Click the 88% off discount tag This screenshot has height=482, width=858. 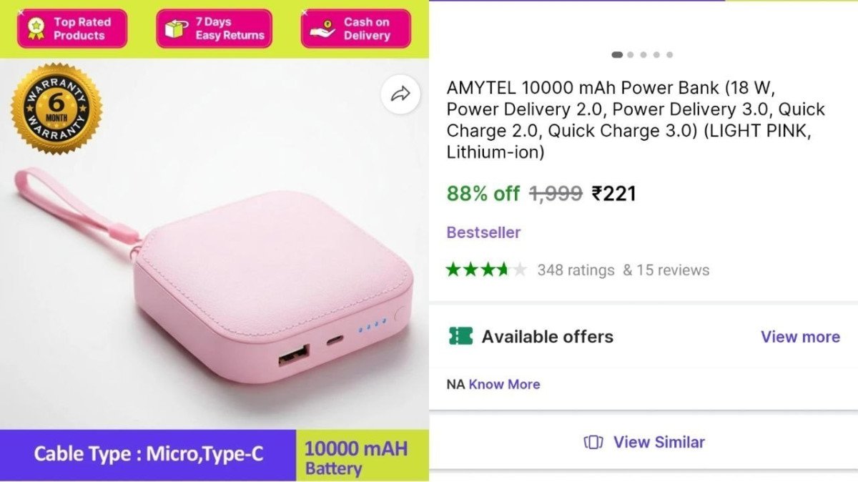[483, 193]
